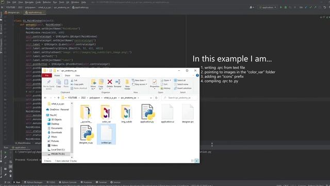This screenshot has width=330, height=186.
Task: Open the Copy to dropdown in Explorer
Action: click(101, 84)
